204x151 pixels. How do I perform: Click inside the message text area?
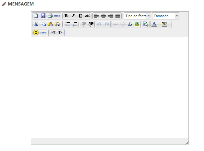point(110,87)
